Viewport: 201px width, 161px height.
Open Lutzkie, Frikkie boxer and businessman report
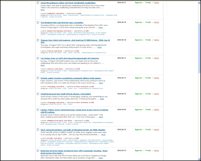(74, 111)
